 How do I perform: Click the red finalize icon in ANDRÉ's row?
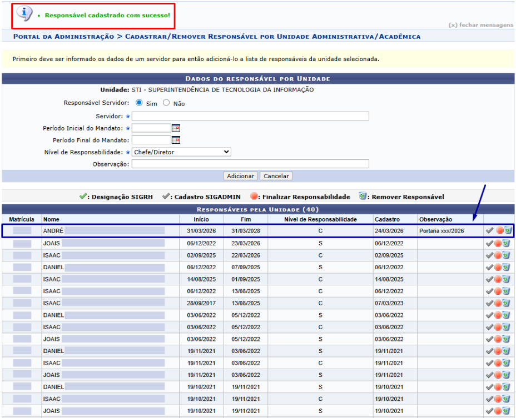pos(499,231)
